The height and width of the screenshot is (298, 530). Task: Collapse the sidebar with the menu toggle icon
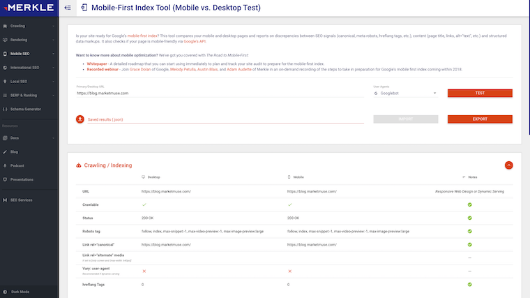68,8
